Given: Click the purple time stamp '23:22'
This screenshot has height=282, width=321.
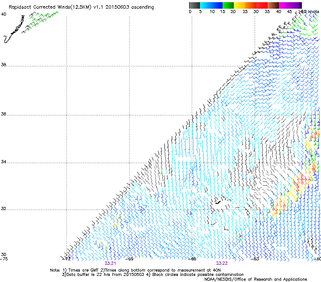Looking at the screenshot, I should pyautogui.click(x=222, y=263).
